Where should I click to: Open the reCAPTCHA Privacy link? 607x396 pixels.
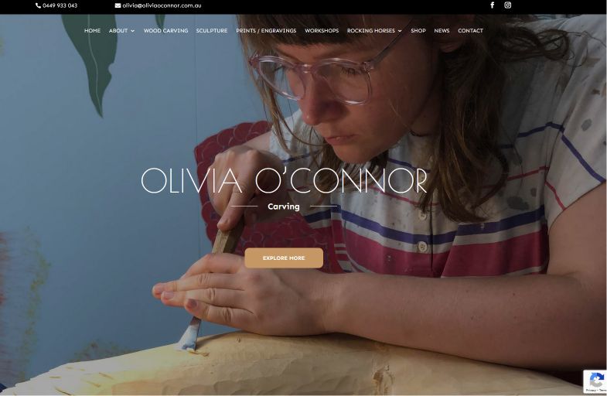click(590, 391)
